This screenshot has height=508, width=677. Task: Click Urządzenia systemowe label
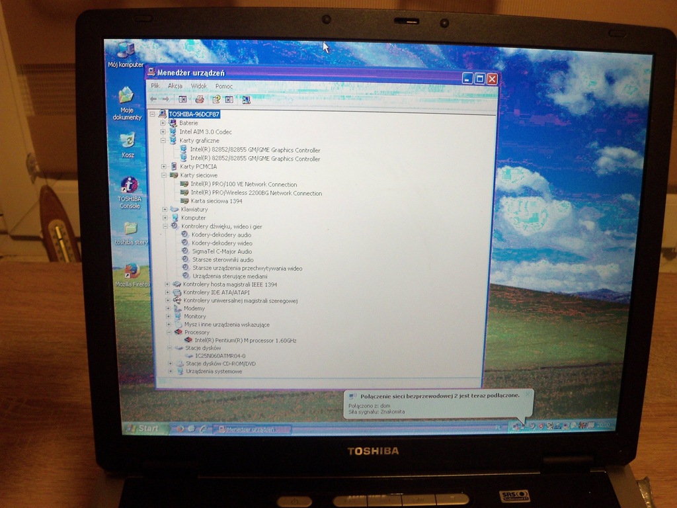click(x=214, y=371)
